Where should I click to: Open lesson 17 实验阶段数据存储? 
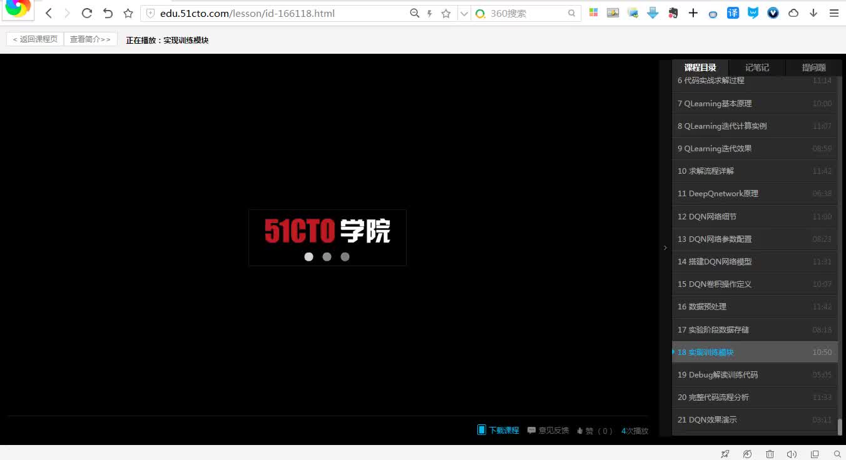point(755,330)
